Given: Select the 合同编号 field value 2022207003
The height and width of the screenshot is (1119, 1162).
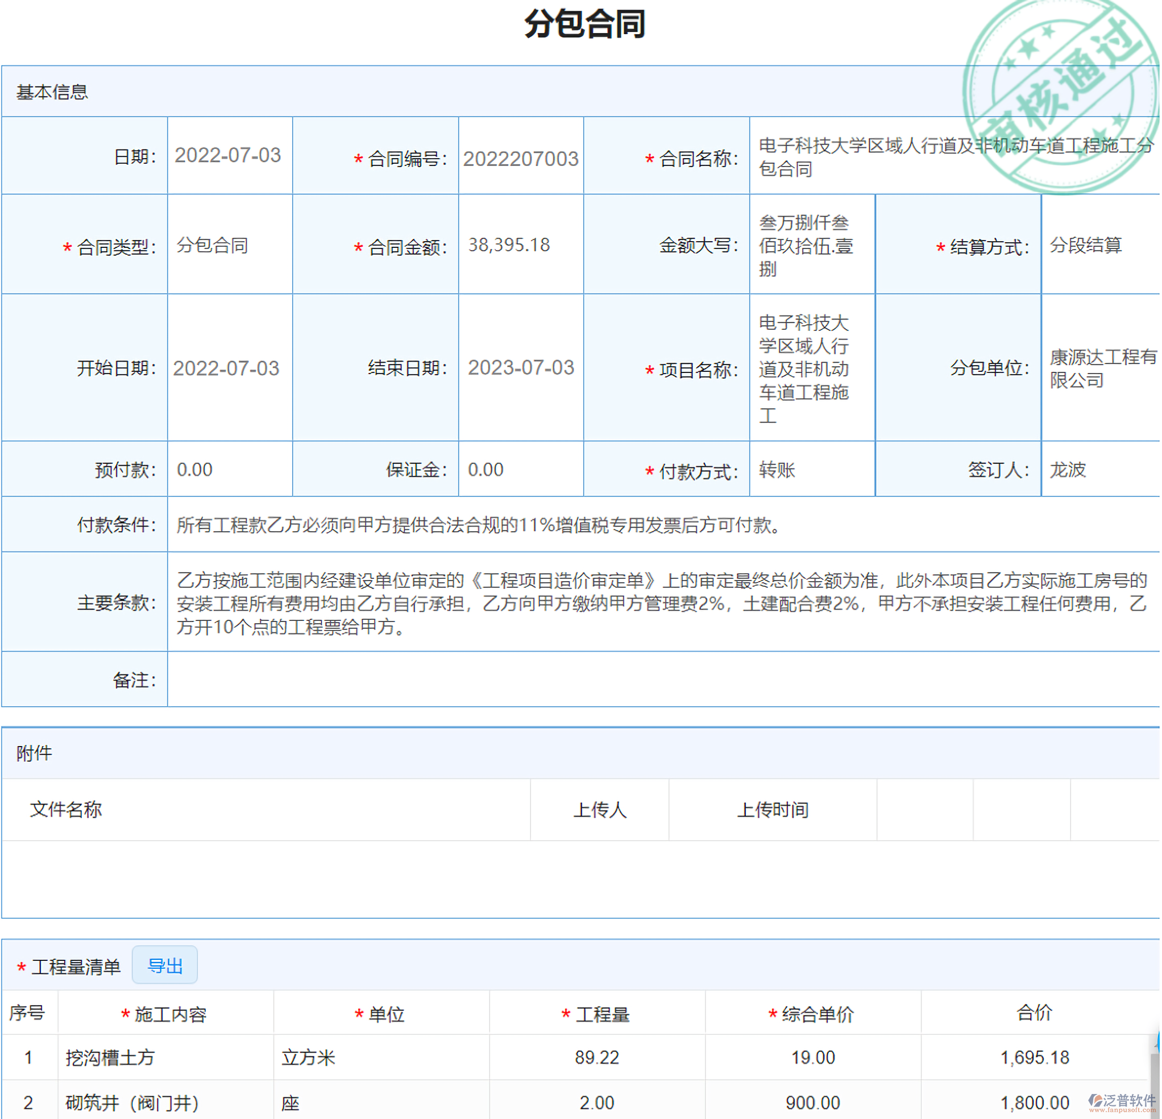Looking at the screenshot, I should tap(521, 159).
